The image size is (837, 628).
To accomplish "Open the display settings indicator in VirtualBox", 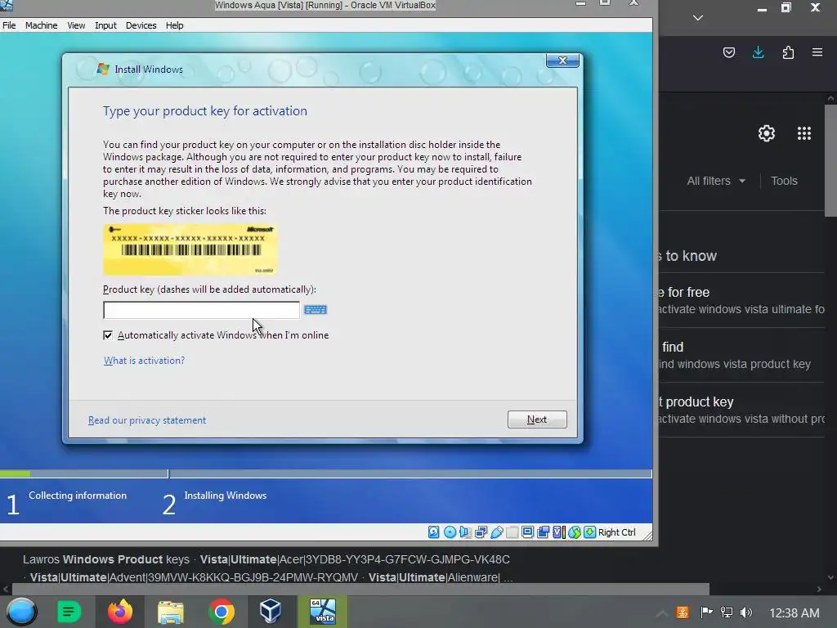I will pyautogui.click(x=527, y=532).
